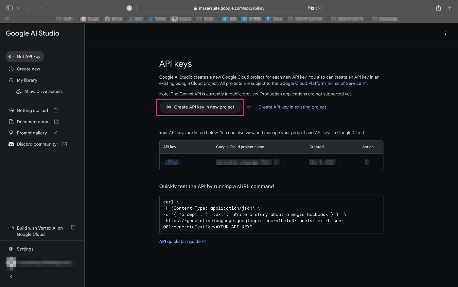Click the My library box icon
This screenshot has width=458, height=287.
[11, 80]
